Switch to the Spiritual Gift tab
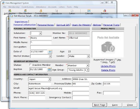Image resolution: width=140 pixels, height=109 pixels. pyautogui.click(x=63, y=25)
